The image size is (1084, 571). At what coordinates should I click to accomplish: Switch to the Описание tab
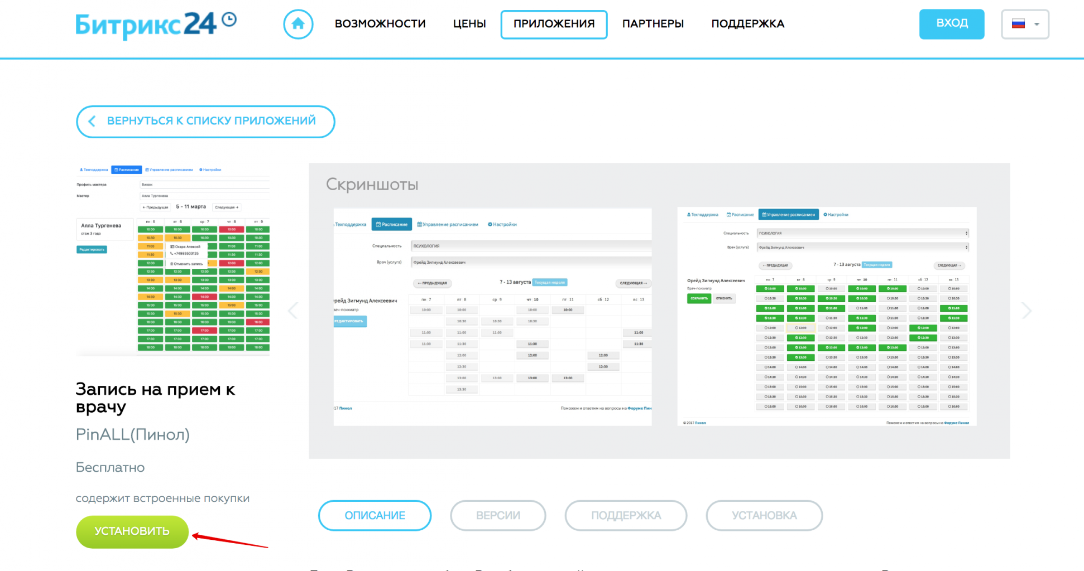375,515
